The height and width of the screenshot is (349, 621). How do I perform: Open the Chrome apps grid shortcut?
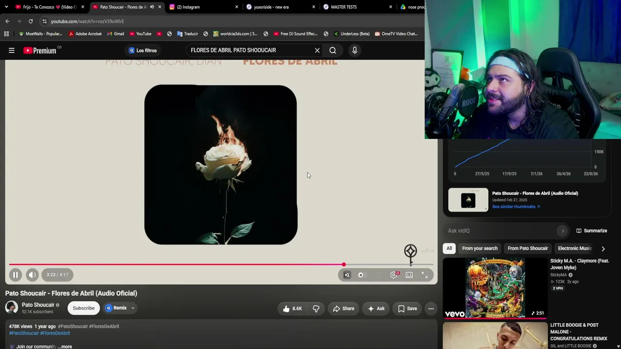(6, 34)
